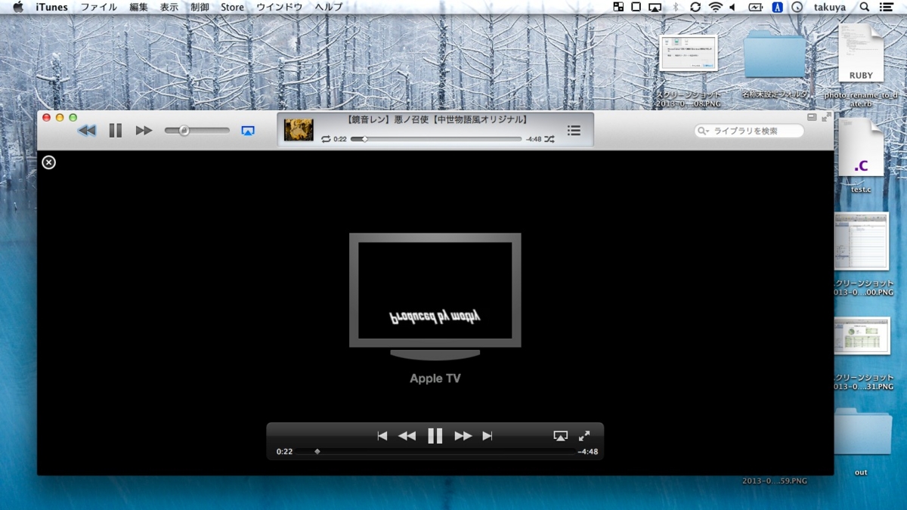Image resolution: width=907 pixels, height=510 pixels.
Task: Switch iTunes to the mini player
Action: [812, 117]
